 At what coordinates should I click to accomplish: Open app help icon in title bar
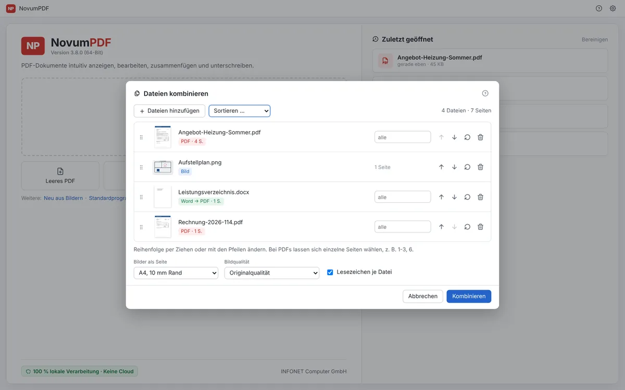[x=599, y=8]
